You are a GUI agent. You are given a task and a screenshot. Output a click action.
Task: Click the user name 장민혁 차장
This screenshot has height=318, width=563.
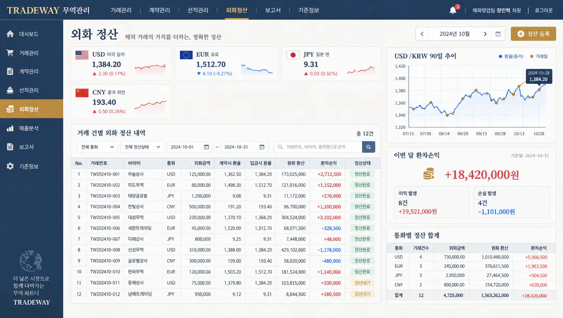tap(509, 10)
